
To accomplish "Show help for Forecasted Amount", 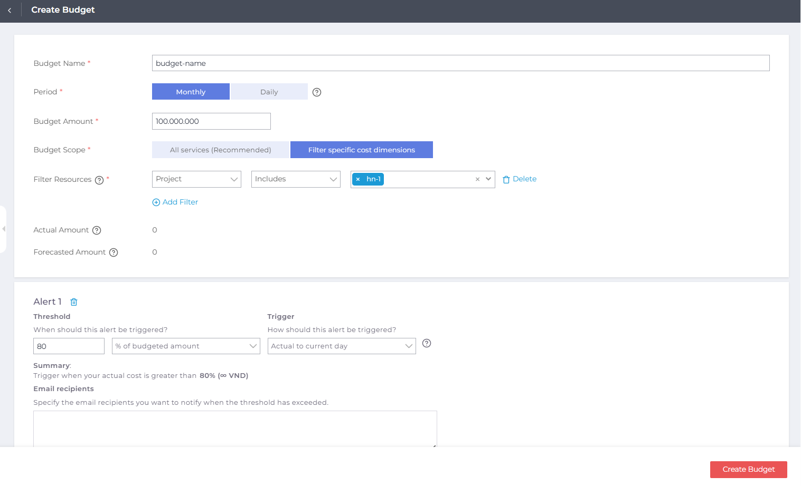I will pos(114,252).
